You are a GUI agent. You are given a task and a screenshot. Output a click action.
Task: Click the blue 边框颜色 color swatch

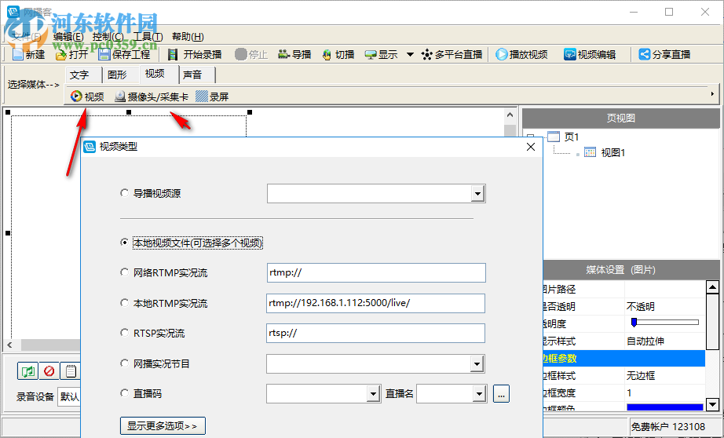point(664,407)
